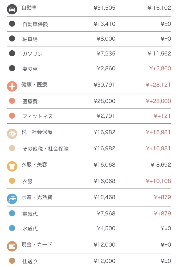
Task: Open the 水道代 subcategory row
Action: tap(30, 229)
